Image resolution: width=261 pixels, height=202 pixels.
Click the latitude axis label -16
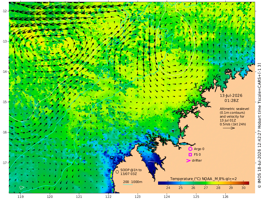(x=4, y=132)
